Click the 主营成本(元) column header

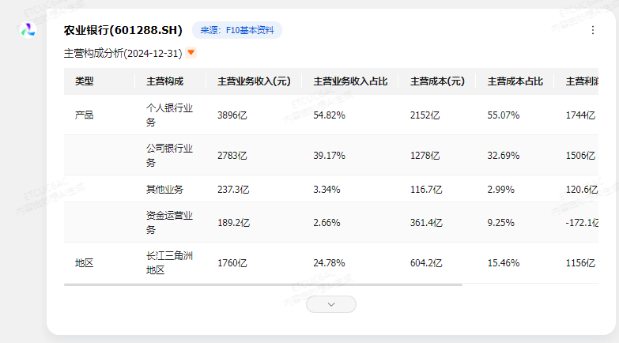[x=437, y=81]
